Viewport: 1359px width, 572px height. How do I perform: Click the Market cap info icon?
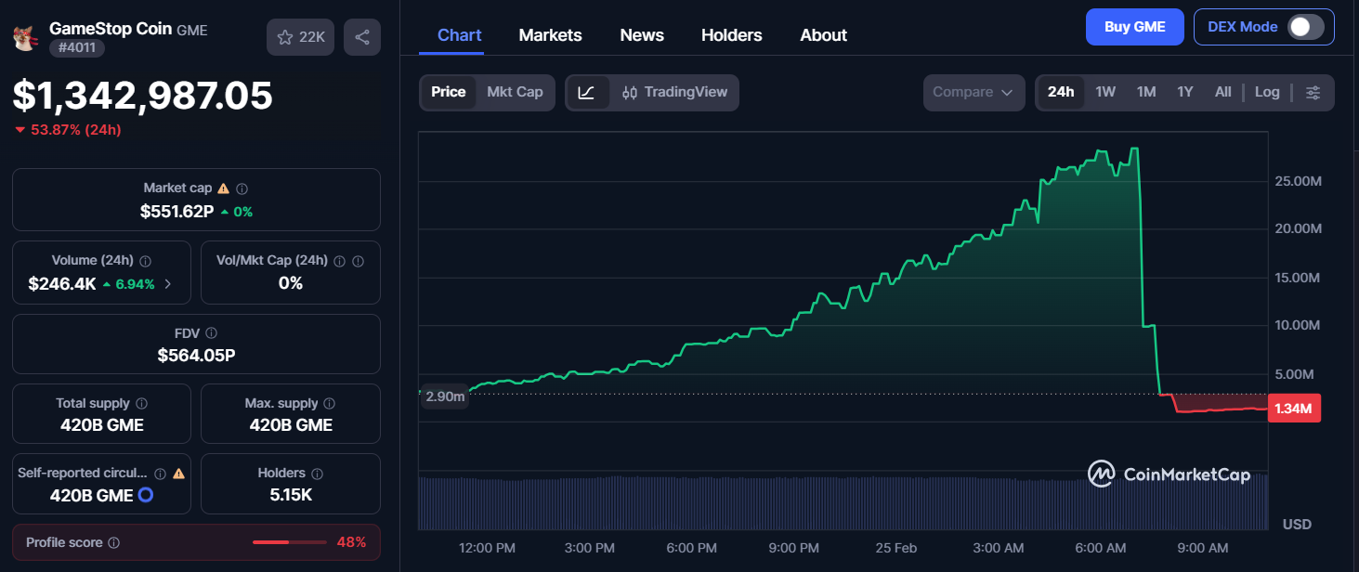click(242, 188)
